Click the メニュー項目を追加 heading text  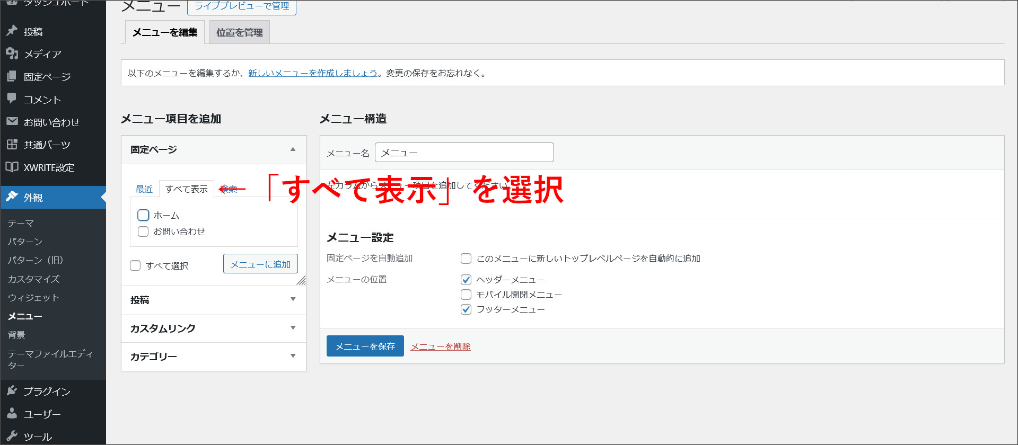click(171, 119)
